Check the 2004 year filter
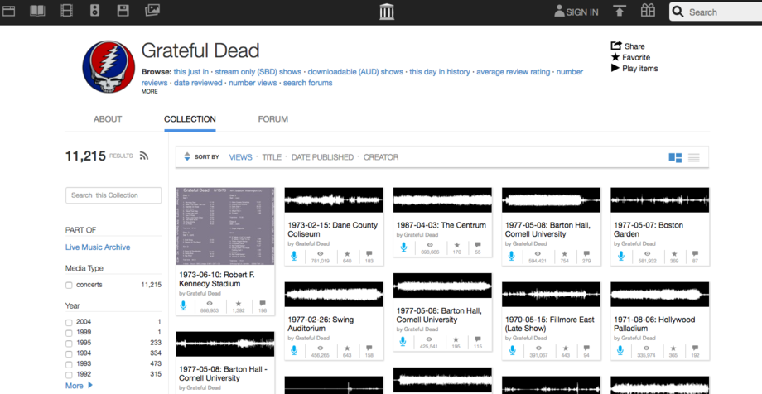 [69, 322]
